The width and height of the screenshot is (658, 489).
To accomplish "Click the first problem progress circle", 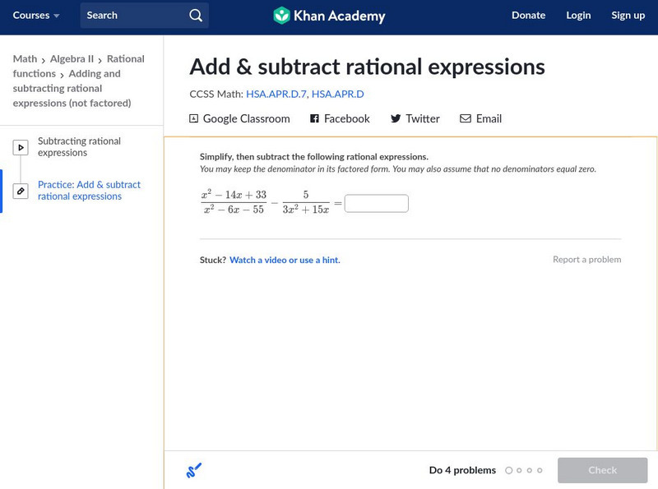I will point(508,471).
